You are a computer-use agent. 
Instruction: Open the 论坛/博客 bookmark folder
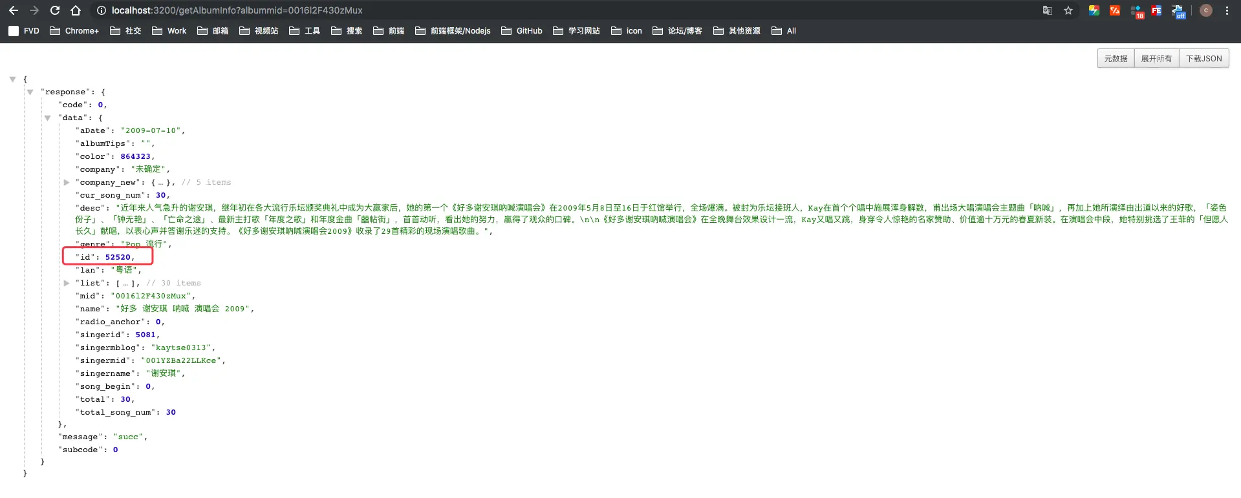[677, 30]
